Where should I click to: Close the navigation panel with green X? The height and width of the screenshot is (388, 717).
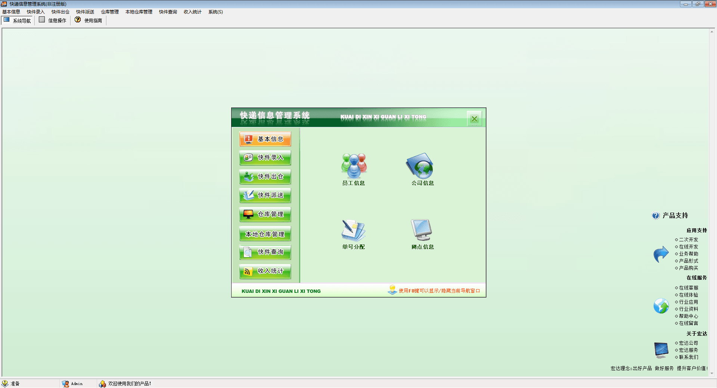(x=474, y=119)
